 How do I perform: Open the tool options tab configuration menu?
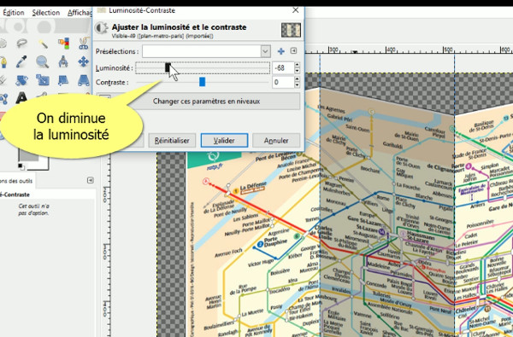[91, 180]
